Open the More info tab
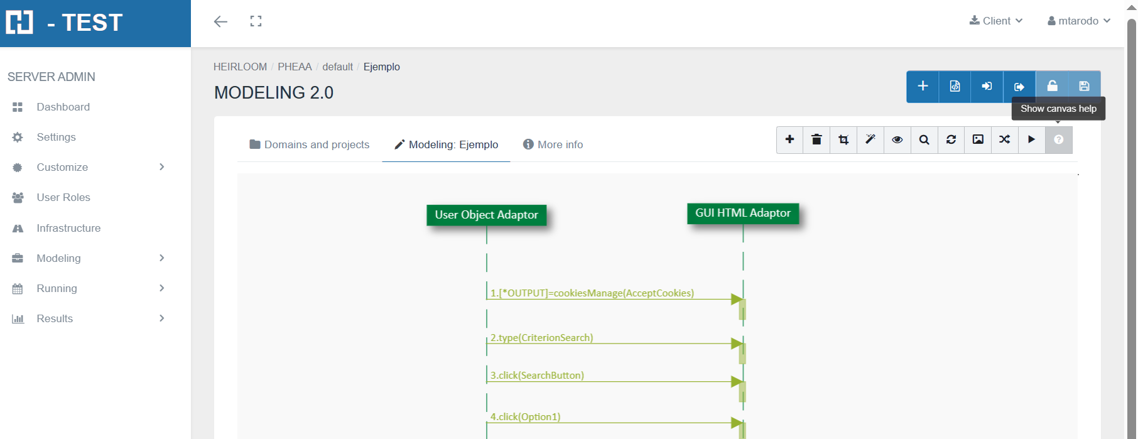1138x439 pixels. pyautogui.click(x=553, y=144)
